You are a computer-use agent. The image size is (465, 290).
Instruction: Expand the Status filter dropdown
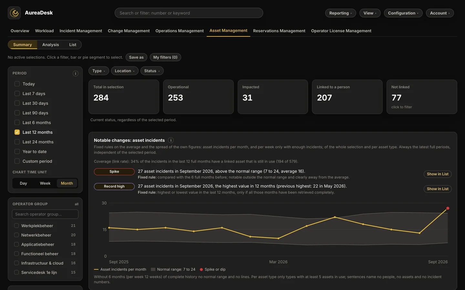(152, 71)
